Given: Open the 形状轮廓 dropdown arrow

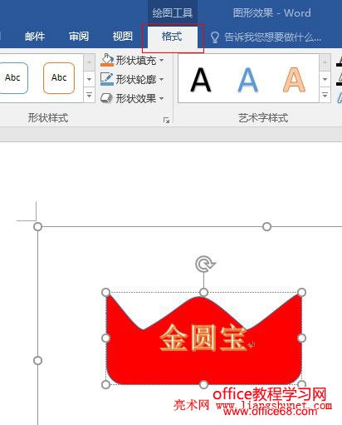Looking at the screenshot, I should (162, 79).
